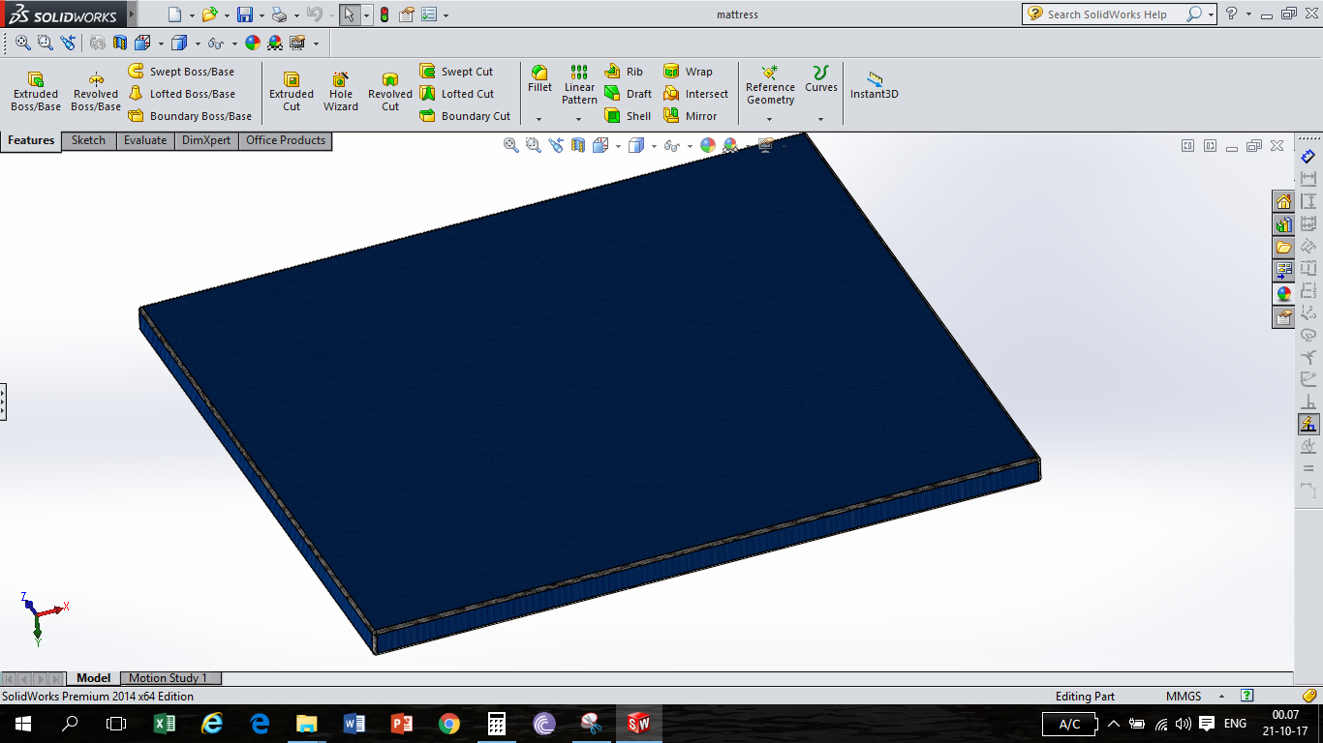Select the Model tab
The image size is (1323, 743).
coord(94,678)
